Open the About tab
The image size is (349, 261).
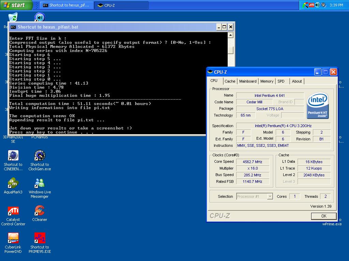coord(297,81)
